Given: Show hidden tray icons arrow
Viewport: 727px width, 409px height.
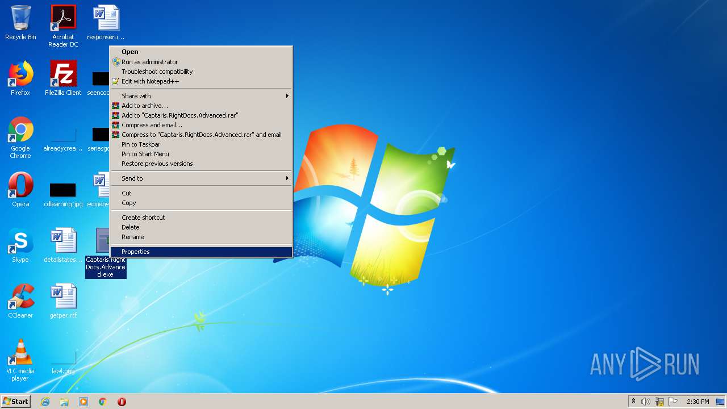Looking at the screenshot, I should tap(634, 402).
